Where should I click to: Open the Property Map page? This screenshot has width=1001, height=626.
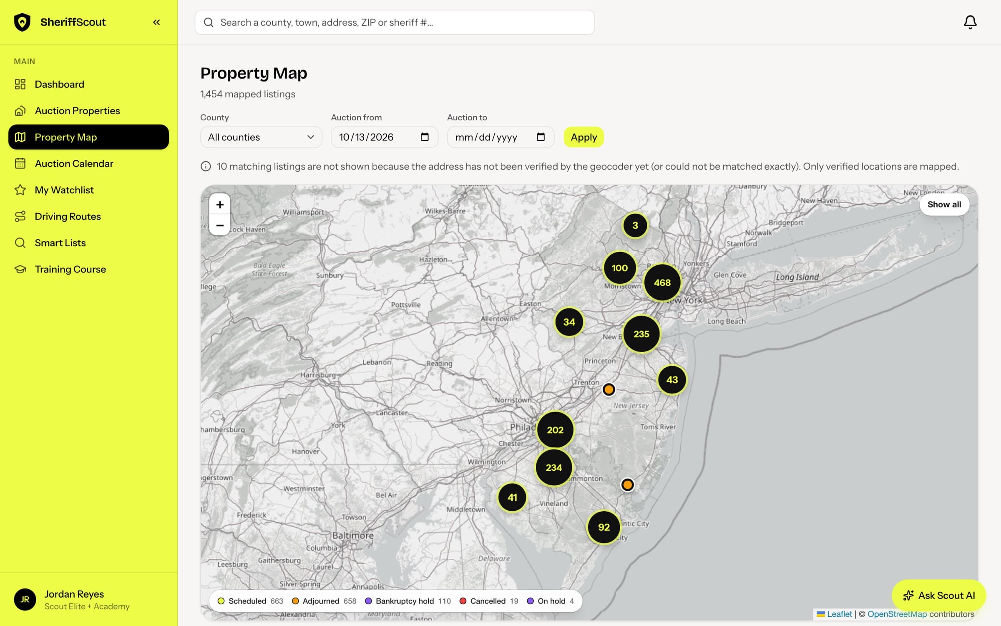88,137
